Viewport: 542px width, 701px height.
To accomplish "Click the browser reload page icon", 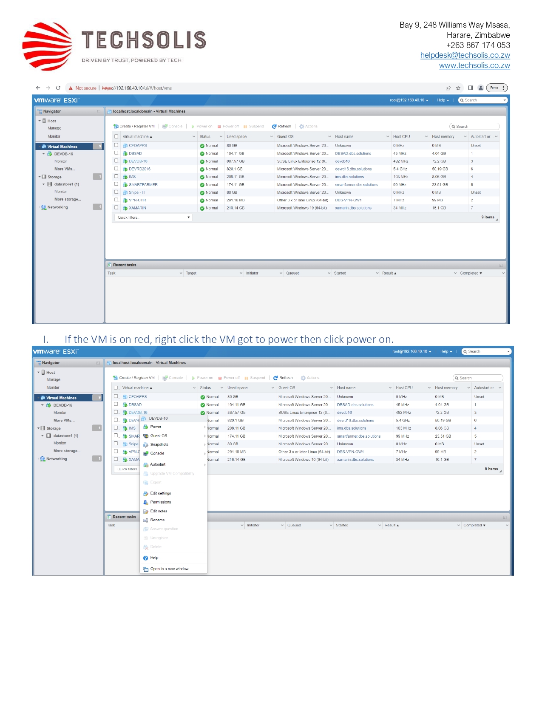I will coord(58,88).
